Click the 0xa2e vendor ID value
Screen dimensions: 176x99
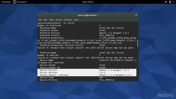[x=102, y=68]
